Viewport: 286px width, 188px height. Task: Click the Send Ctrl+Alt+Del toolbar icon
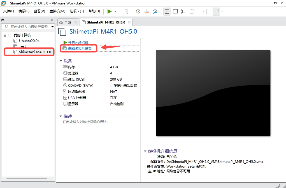click(x=126, y=11)
